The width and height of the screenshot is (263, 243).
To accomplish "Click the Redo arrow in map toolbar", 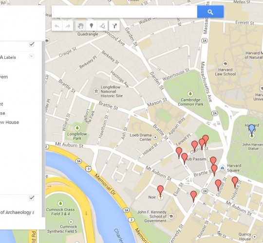I will point(68,26).
